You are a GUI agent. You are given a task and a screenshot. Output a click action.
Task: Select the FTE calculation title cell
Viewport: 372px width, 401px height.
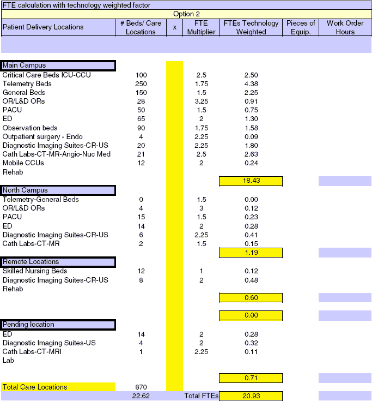[76, 5]
